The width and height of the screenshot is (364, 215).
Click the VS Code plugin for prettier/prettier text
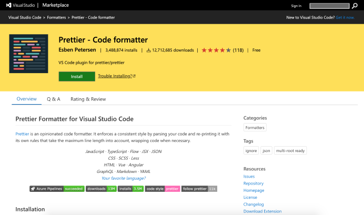point(92,63)
